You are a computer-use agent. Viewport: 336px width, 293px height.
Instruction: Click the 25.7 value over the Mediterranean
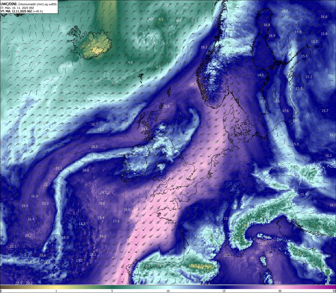tap(263, 244)
